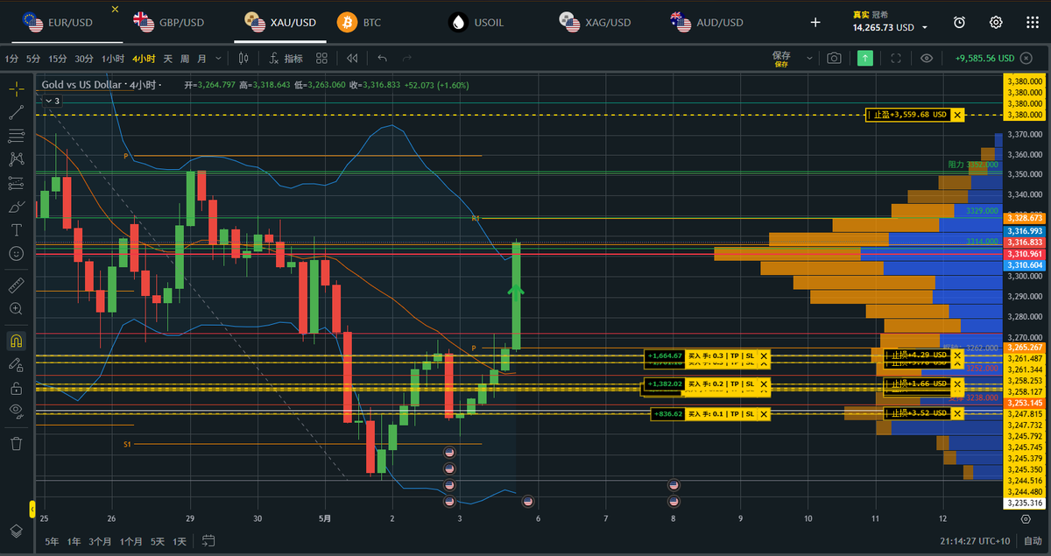This screenshot has height=556, width=1051.
Task: Switch to GBP/USD tab
Action: point(170,22)
